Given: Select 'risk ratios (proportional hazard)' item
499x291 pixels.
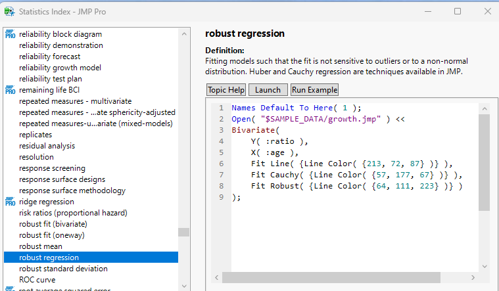Looking at the screenshot, I should 73,213.
